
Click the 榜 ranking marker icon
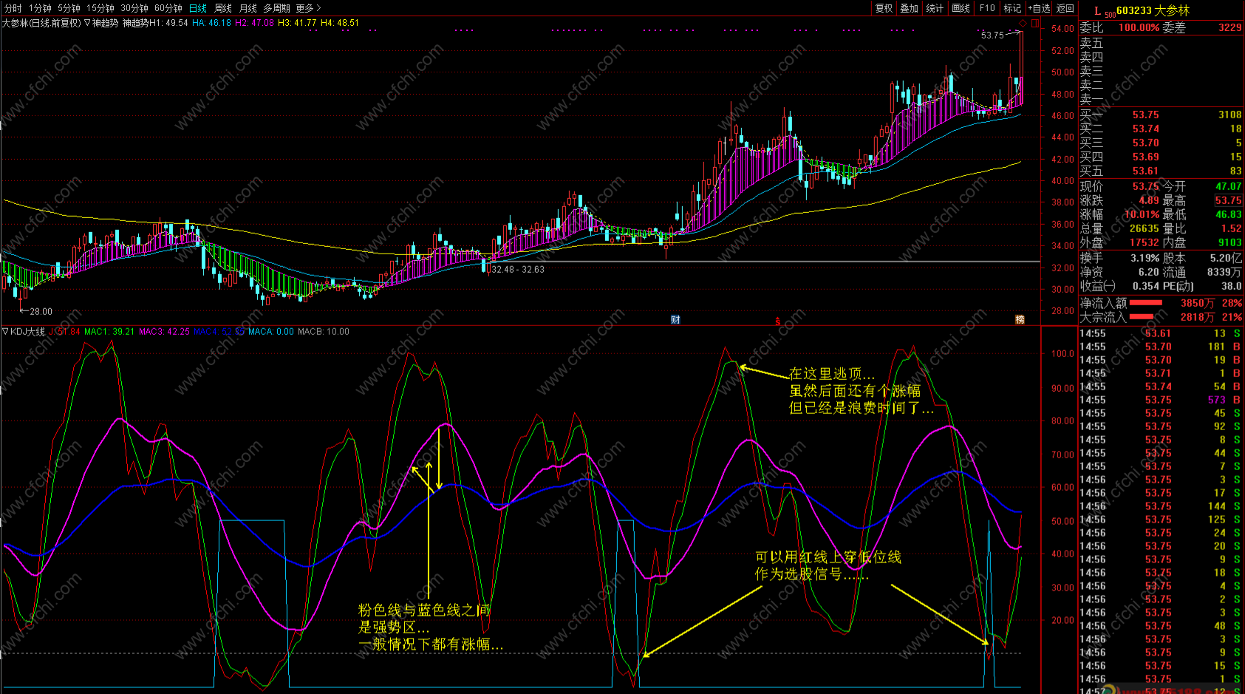pos(1020,320)
